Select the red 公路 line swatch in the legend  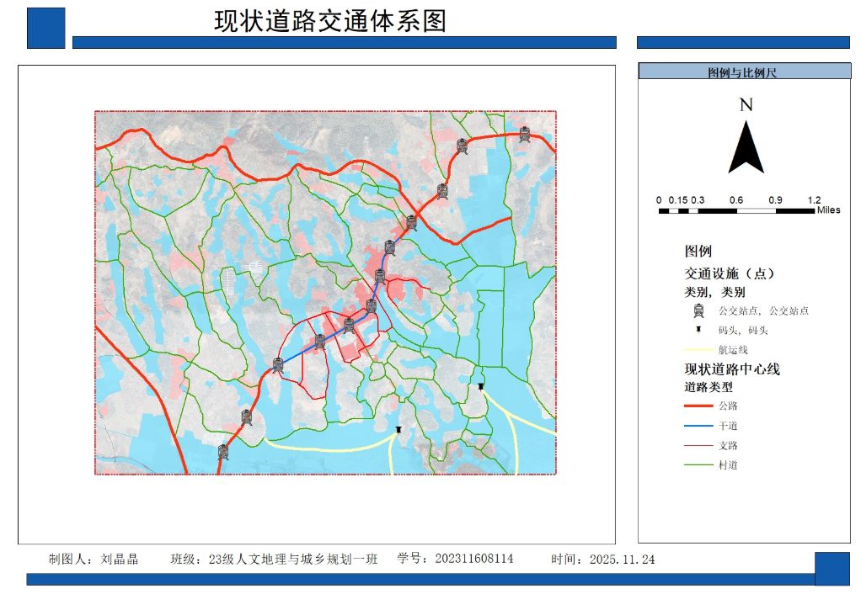coord(698,406)
